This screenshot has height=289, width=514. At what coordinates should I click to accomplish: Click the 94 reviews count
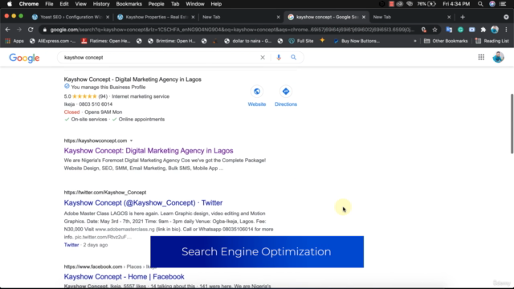point(103,96)
